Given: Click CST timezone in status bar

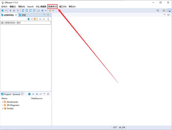Looking at the screenshot, I should pos(115,127).
